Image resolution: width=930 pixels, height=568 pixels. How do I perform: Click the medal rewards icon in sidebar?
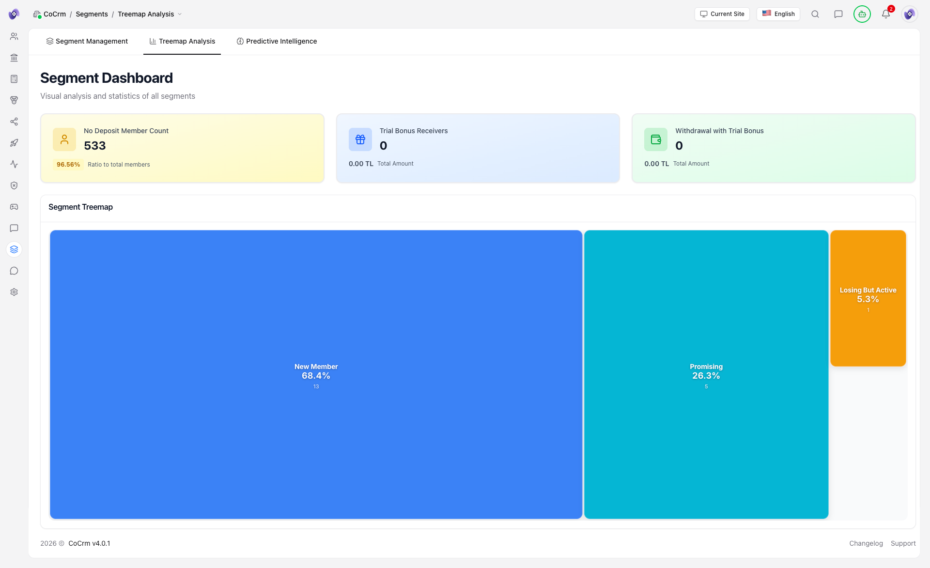14,100
